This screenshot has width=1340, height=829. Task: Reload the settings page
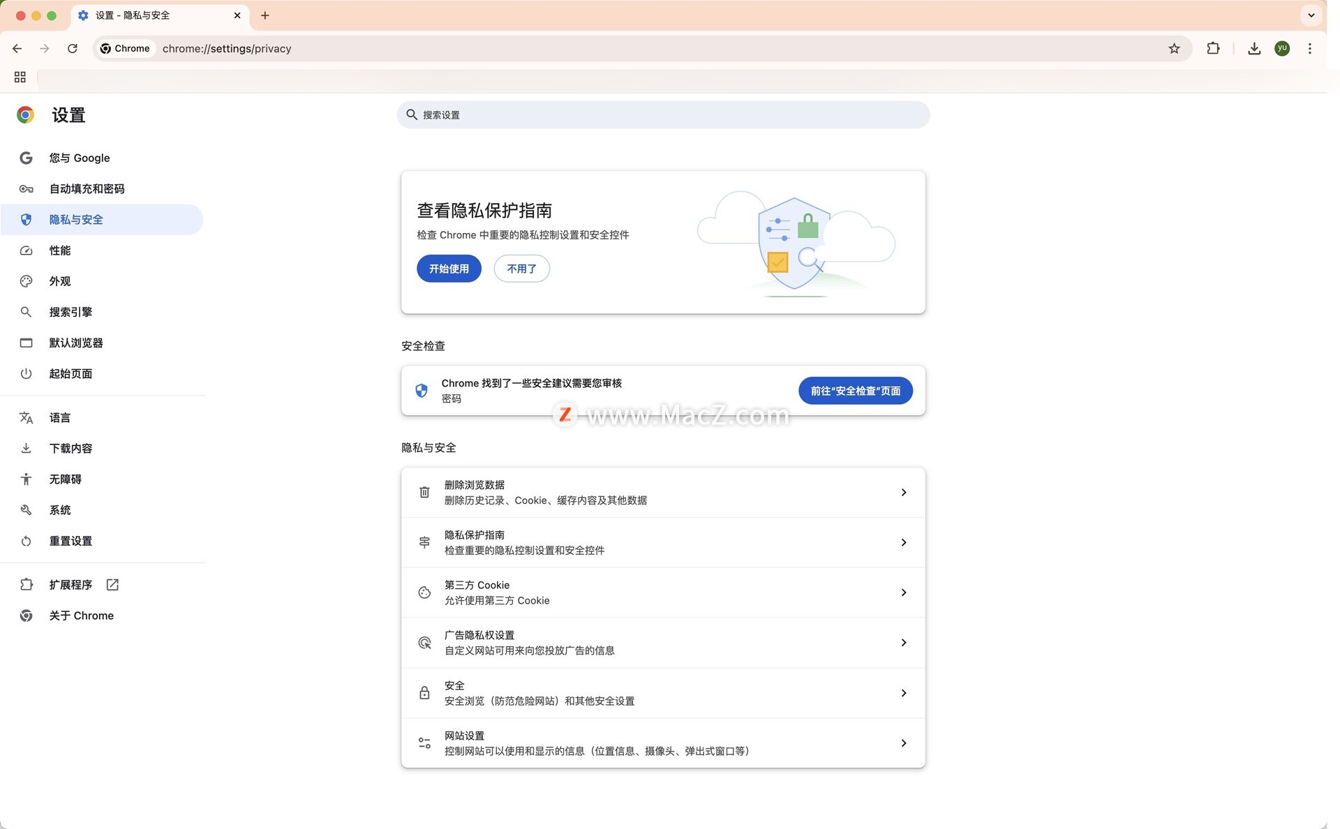click(x=73, y=48)
